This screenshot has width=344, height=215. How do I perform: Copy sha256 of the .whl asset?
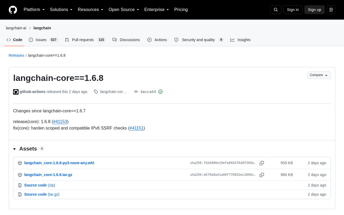pyautogui.click(x=262, y=163)
